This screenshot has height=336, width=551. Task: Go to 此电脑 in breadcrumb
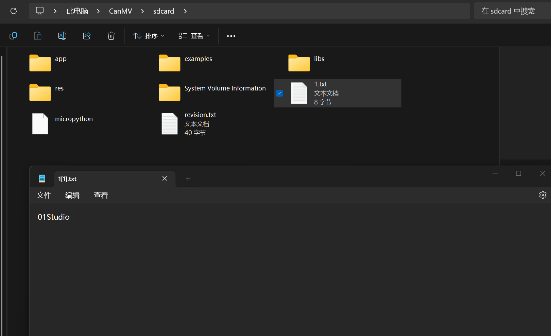click(x=78, y=11)
